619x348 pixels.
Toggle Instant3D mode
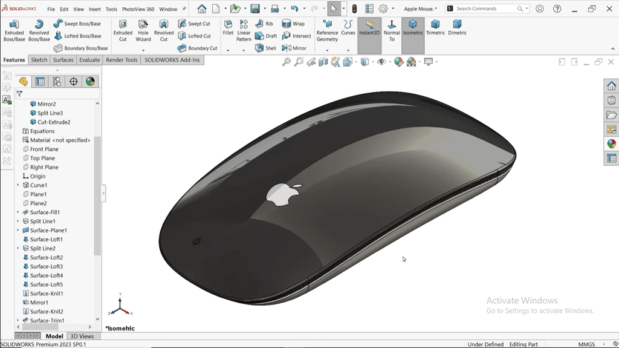pos(369,35)
